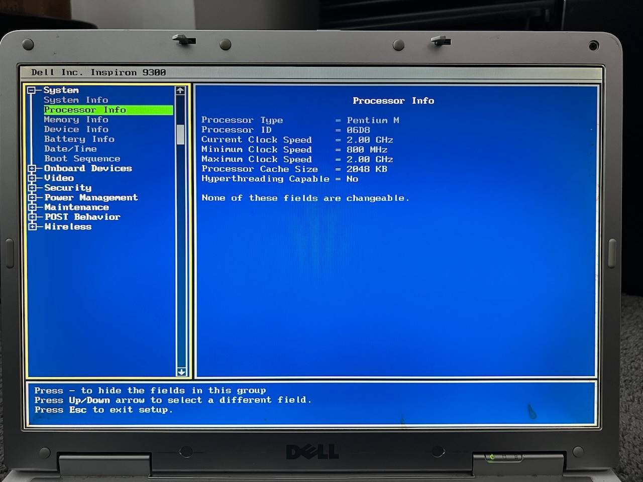The height and width of the screenshot is (482, 643).
Task: Click the scroll down arrow in tree pane
Action: (181, 372)
